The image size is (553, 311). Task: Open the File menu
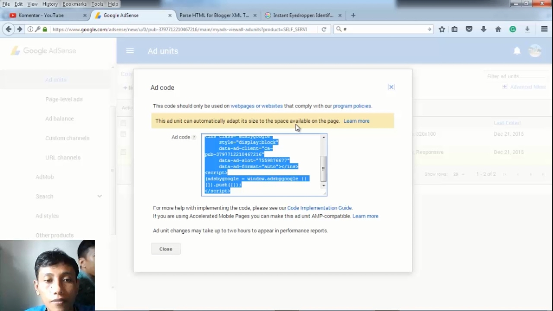[x=6, y=4]
